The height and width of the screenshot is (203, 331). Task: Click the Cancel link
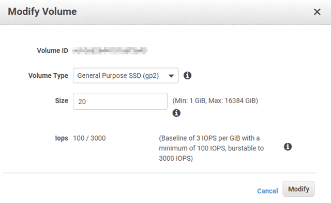coord(267,191)
